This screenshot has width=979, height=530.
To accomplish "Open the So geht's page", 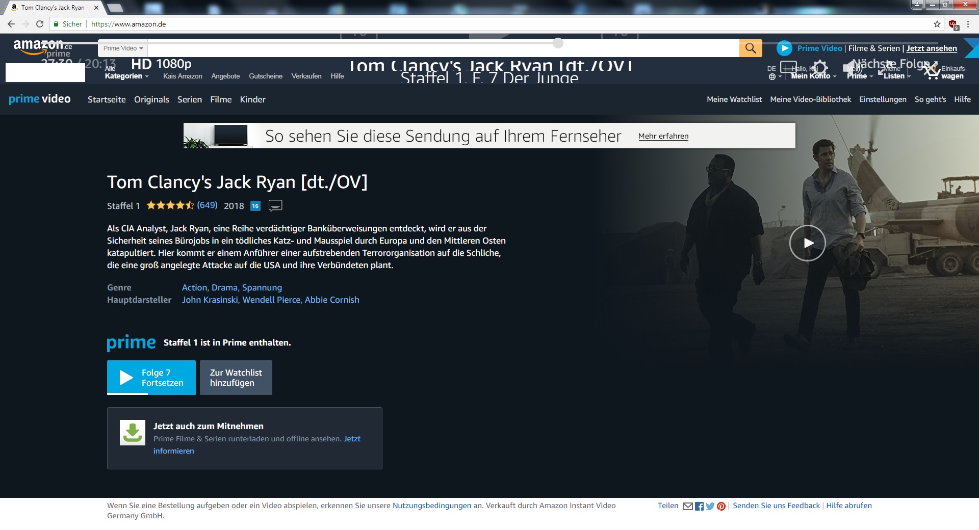I will (930, 99).
